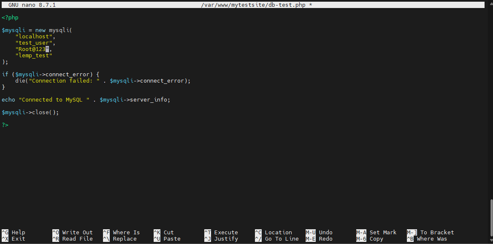This screenshot has height=244, width=493.
Task: Click the M-] To Bracket shortcut
Action: pos(431,232)
